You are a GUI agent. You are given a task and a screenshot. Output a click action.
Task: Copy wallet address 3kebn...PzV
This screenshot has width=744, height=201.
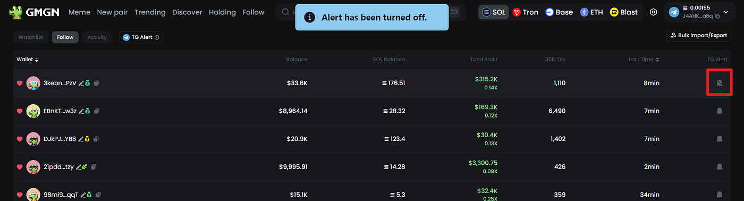(97, 83)
